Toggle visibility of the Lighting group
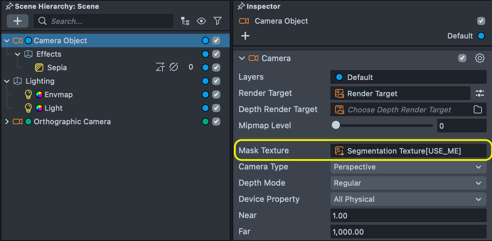 point(216,81)
